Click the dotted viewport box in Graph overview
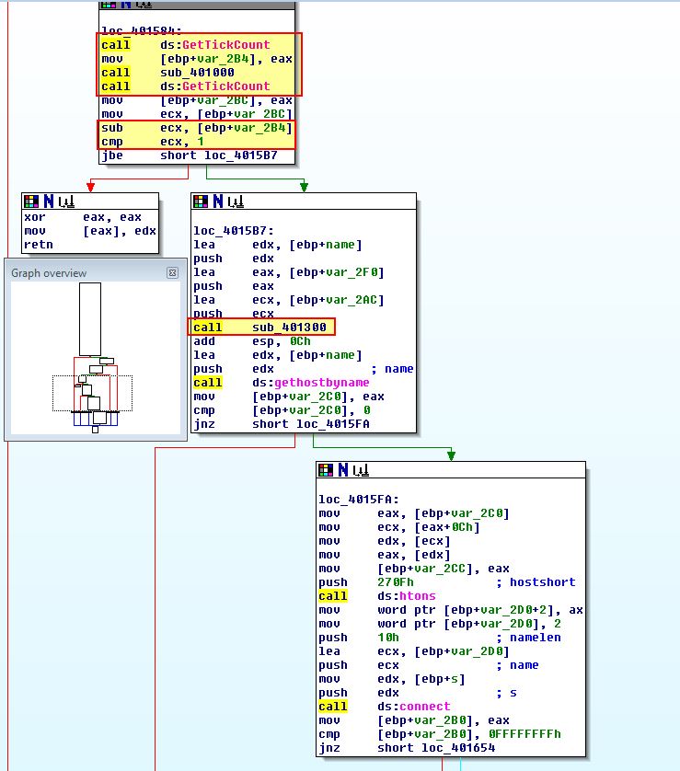The height and width of the screenshot is (771, 680). pyautogui.click(x=92, y=394)
